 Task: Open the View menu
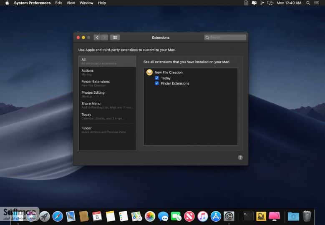(x=71, y=3)
